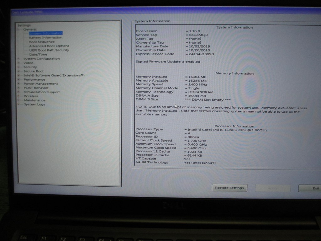Click Express Service Code 24154213898
Image resolution: width=321 pixels, height=241 pixels.
(201, 54)
